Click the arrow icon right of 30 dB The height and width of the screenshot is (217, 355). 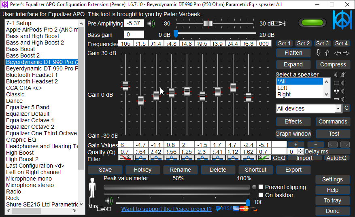pyautogui.click(x=280, y=23)
